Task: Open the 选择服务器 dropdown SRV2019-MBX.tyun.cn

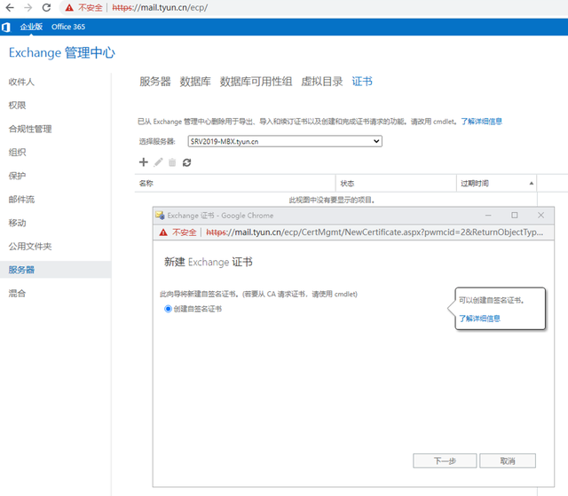Action: [x=285, y=141]
